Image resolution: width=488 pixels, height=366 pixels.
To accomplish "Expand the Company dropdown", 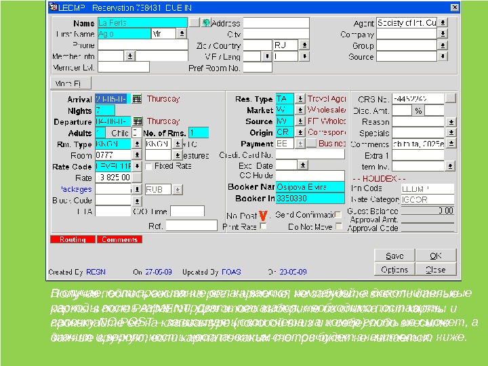I will [x=443, y=34].
